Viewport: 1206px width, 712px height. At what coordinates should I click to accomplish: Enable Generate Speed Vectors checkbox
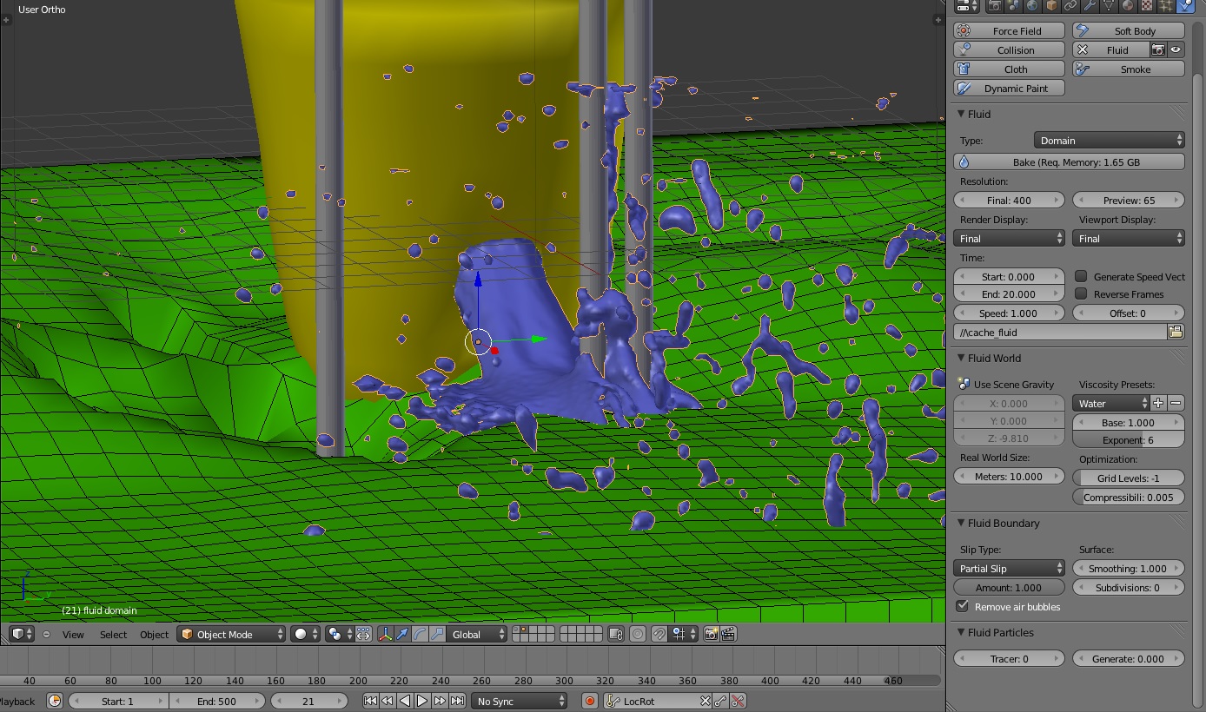[1081, 276]
